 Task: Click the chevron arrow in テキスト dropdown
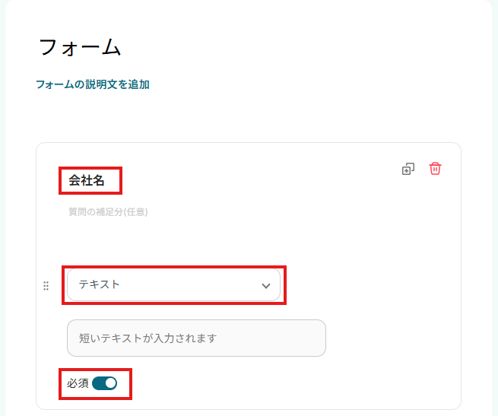pyautogui.click(x=265, y=285)
